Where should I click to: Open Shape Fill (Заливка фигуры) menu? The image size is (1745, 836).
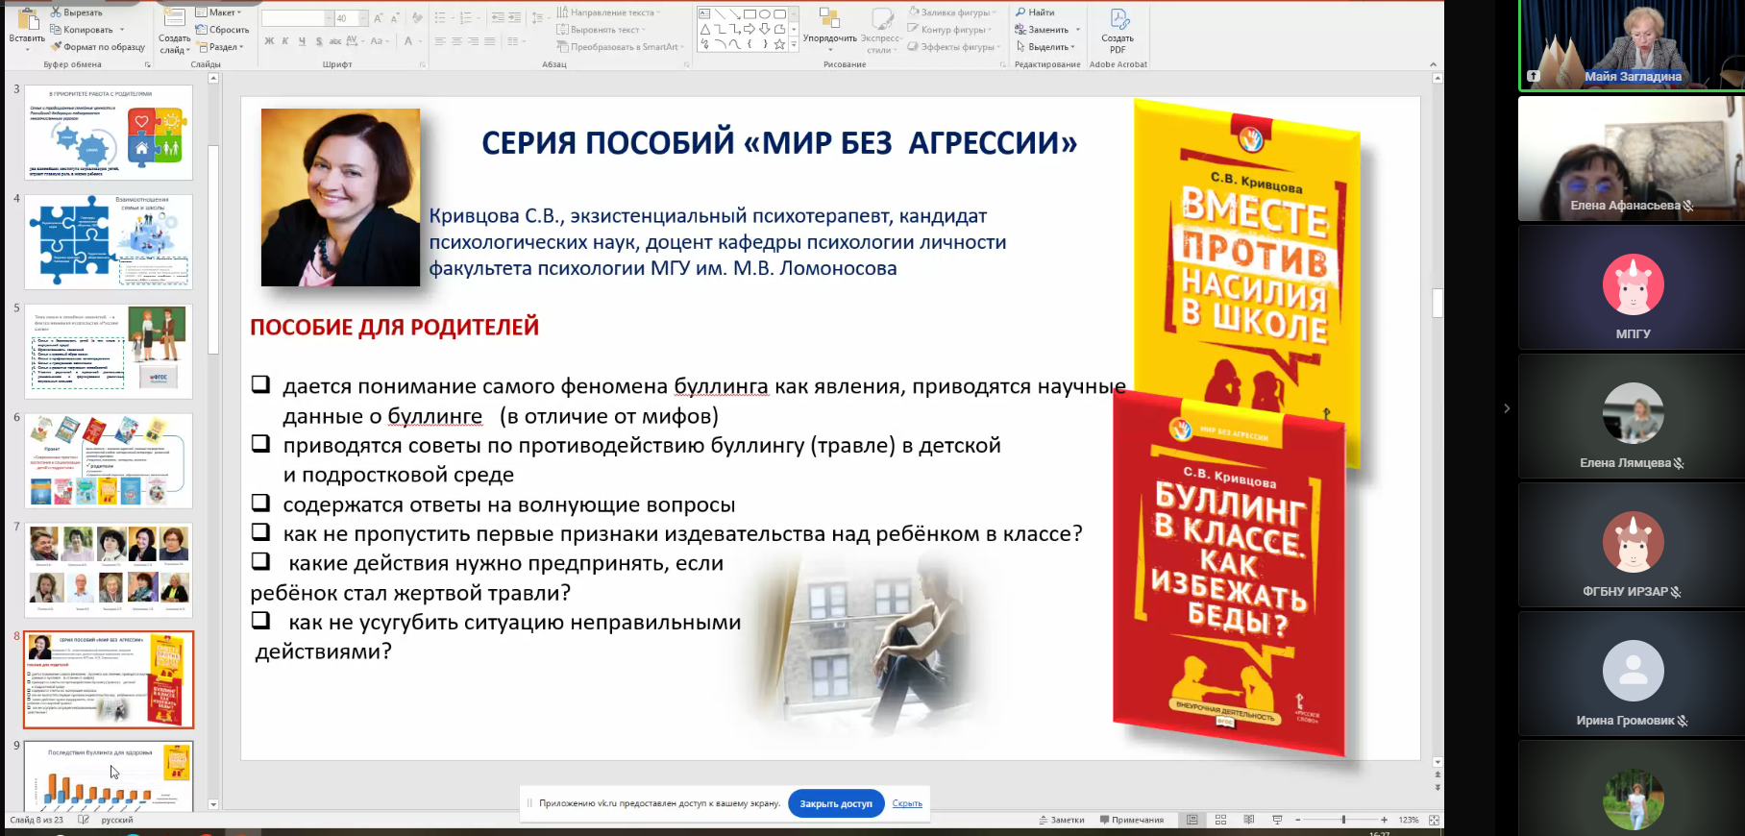(x=951, y=12)
